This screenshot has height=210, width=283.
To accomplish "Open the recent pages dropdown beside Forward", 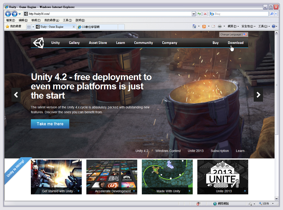I will click(x=20, y=14).
